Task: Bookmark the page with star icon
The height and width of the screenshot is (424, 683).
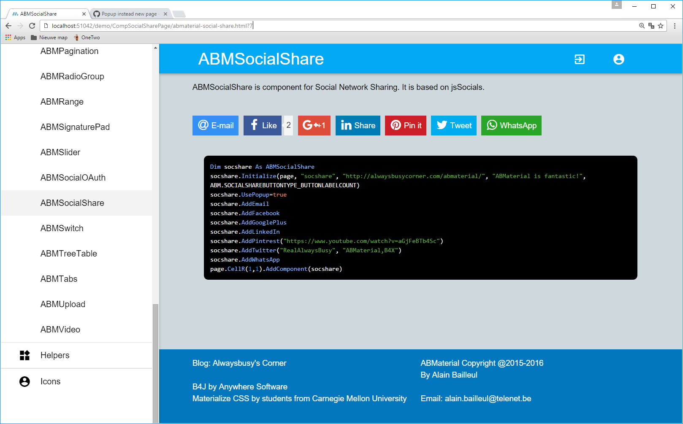Action: click(x=661, y=26)
